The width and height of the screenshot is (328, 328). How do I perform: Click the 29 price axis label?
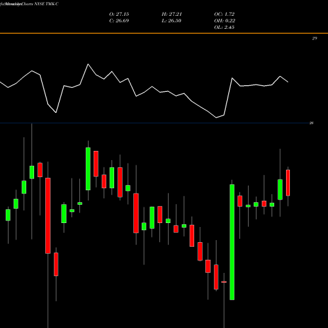pos(314,39)
